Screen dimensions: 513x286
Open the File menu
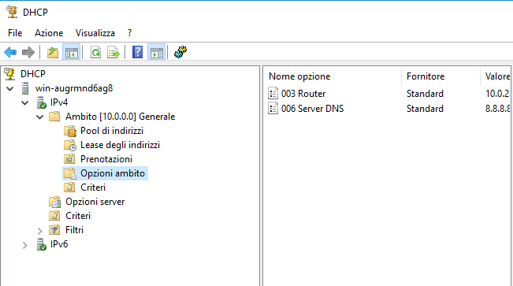click(x=15, y=33)
